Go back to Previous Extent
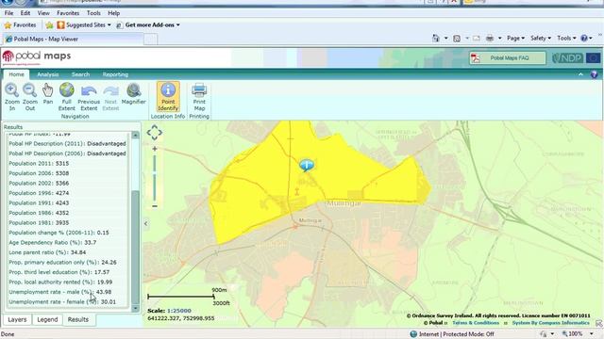The image size is (604, 339). pyautogui.click(x=89, y=97)
